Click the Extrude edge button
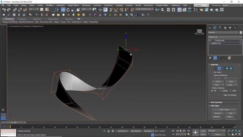The image size is (243, 137). (x=216, y=117)
